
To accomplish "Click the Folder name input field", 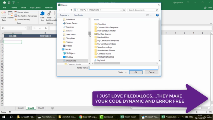I will pyautogui.click(x=123, y=68).
